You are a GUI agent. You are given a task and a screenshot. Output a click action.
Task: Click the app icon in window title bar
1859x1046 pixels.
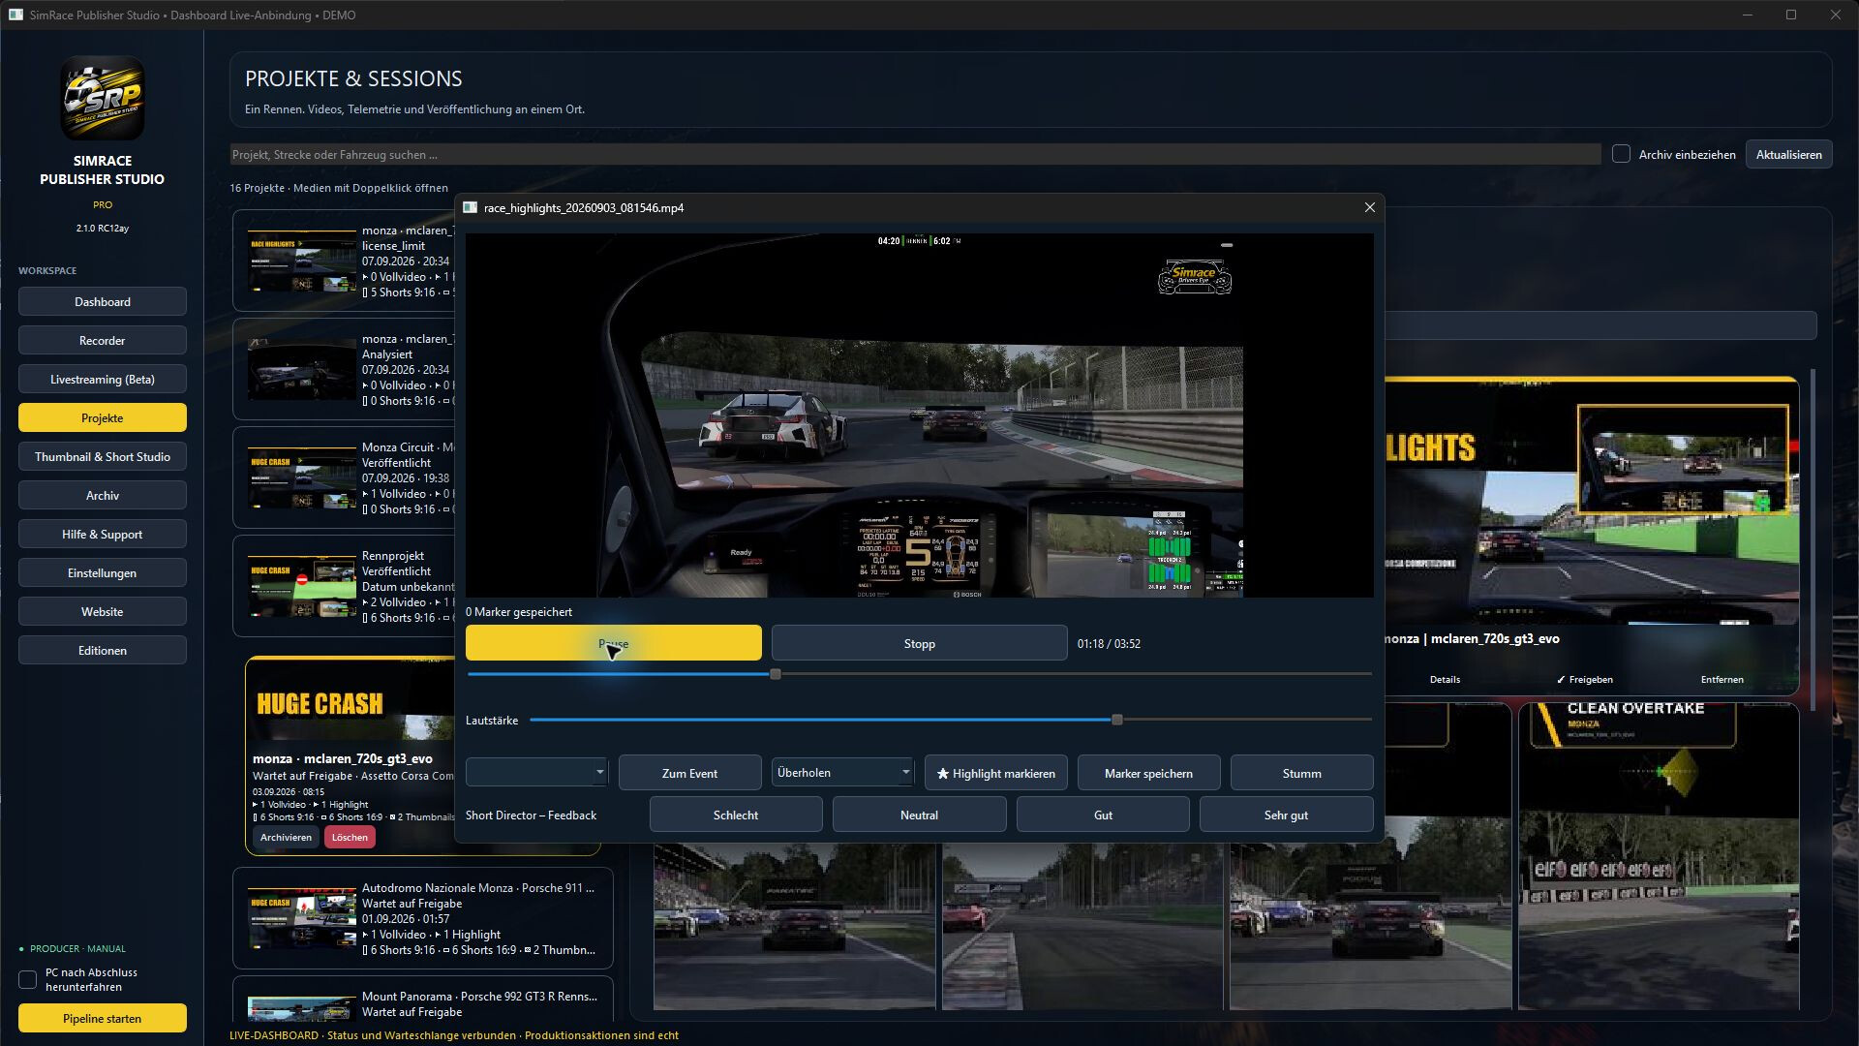(15, 15)
